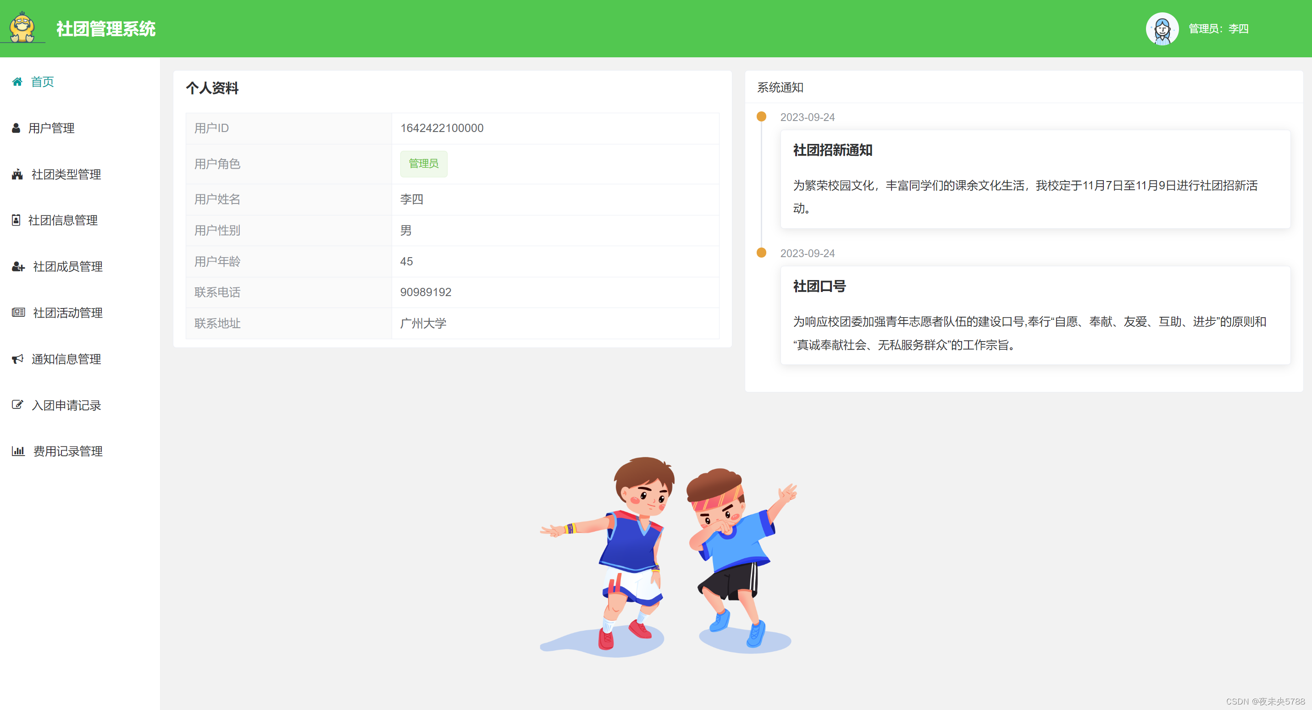Screen dimensions: 1312x710
Task: Click the join application edit icon
Action: click(17, 405)
